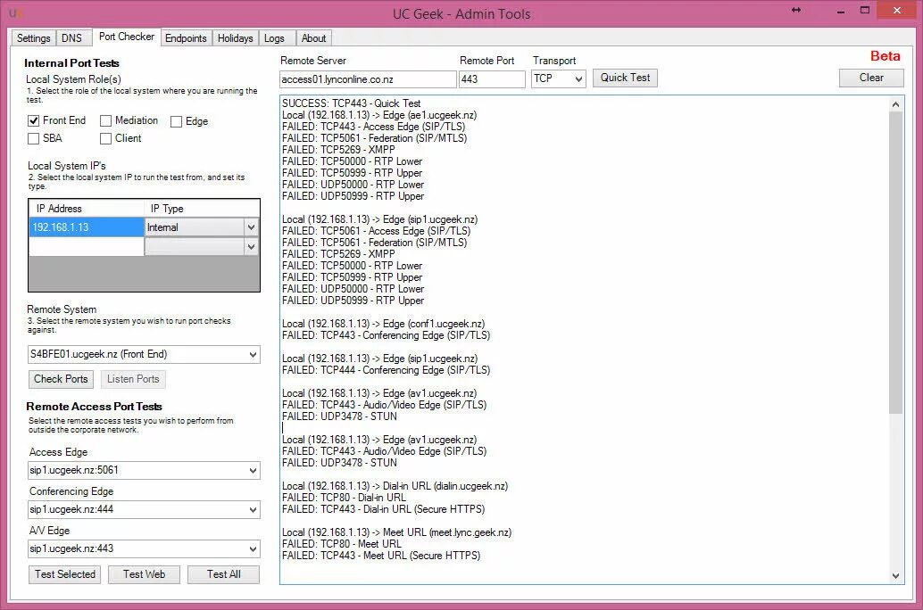Run the Quick Test
Image resolution: width=923 pixels, height=610 pixels.
click(x=625, y=78)
